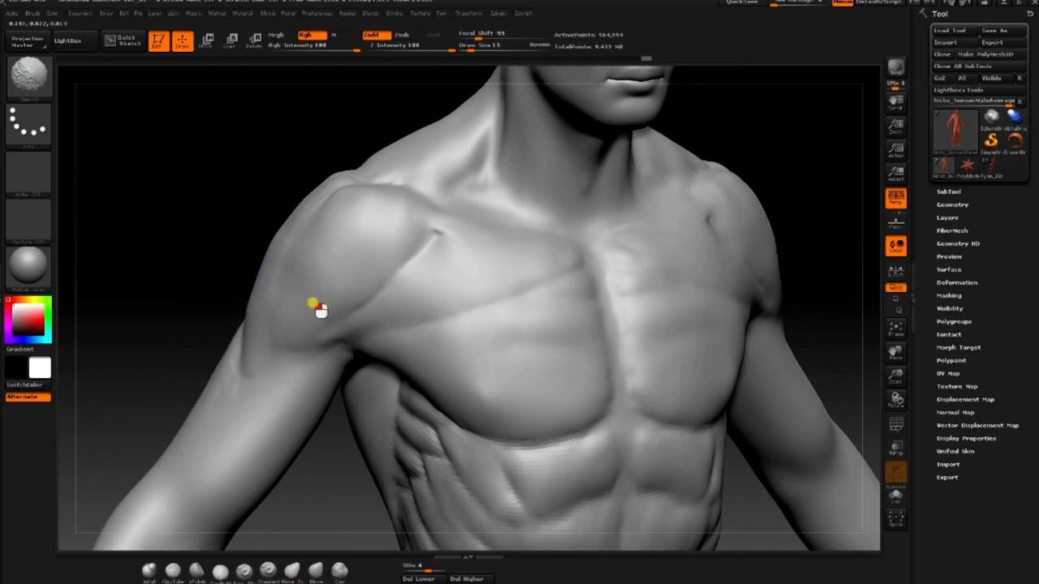The image size is (1039, 584).
Task: Disable the Zadd sculpt mode
Action: point(375,35)
